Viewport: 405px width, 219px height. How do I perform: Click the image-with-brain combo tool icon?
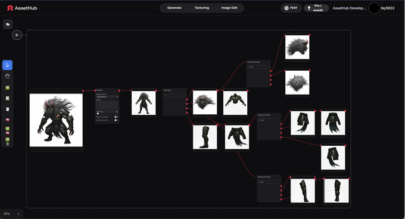tap(8, 130)
